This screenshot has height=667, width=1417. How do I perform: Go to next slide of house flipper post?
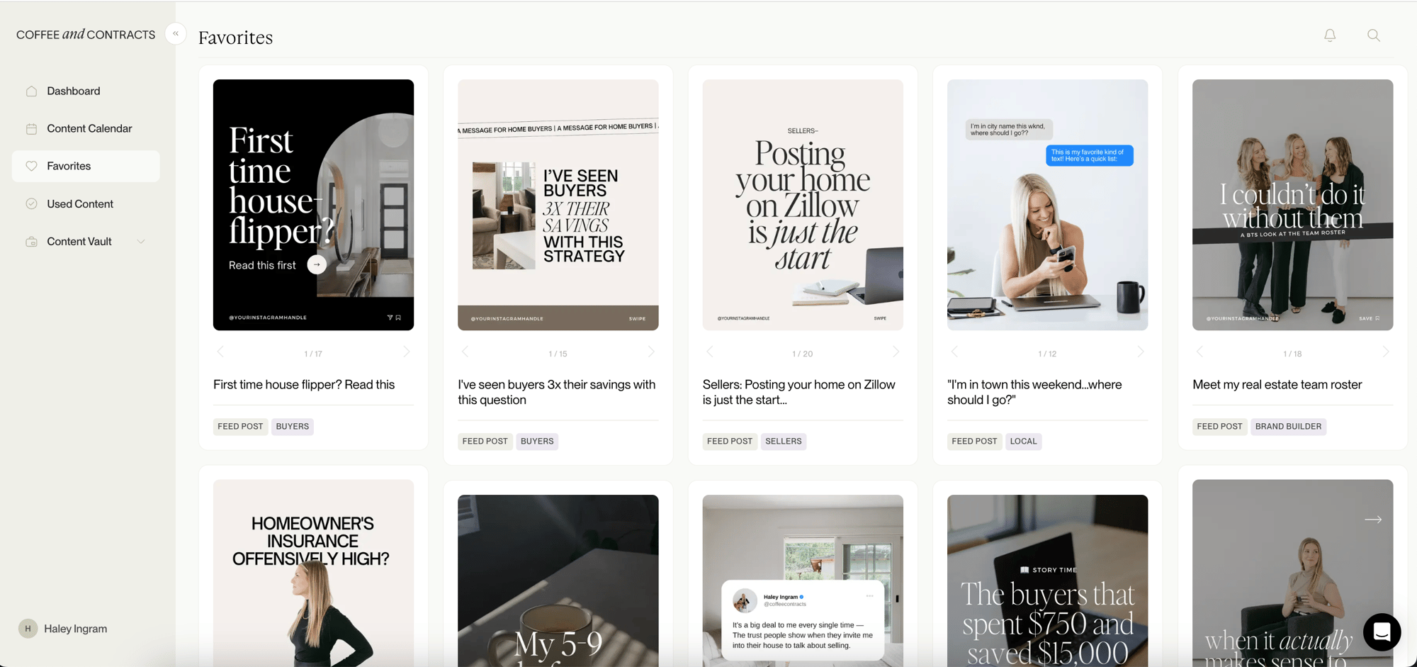(406, 352)
